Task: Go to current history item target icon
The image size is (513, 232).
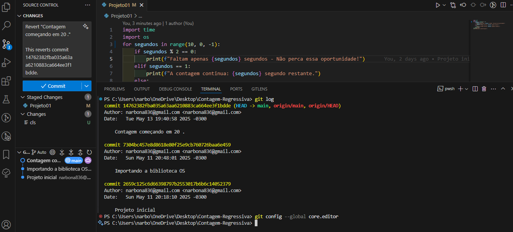Action: pyautogui.click(x=53, y=152)
